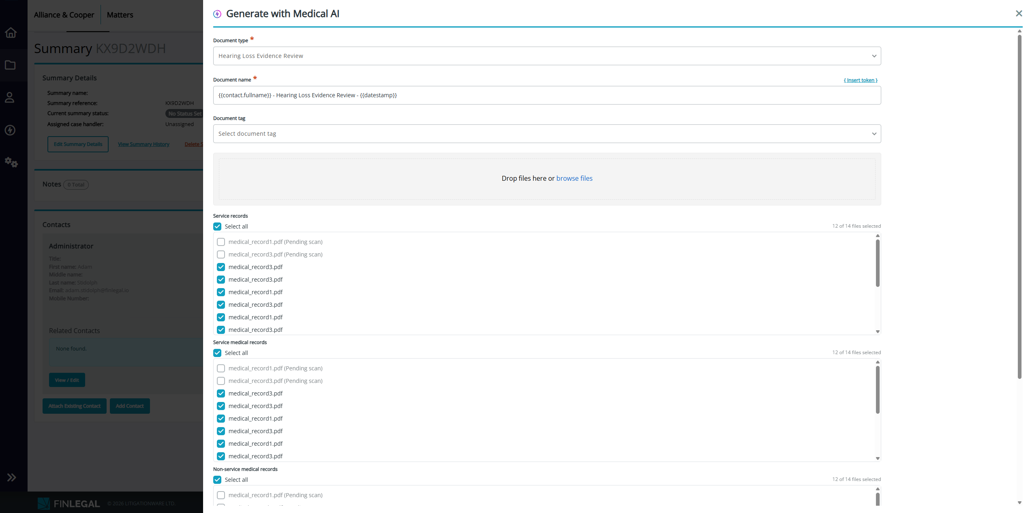
Task: Close the Generate with Medical AI panel
Action: pyautogui.click(x=1019, y=13)
